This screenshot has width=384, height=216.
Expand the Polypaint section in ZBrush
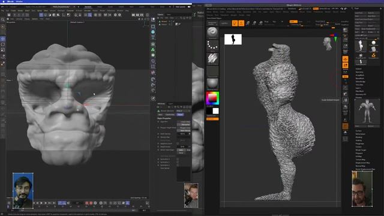359,153
